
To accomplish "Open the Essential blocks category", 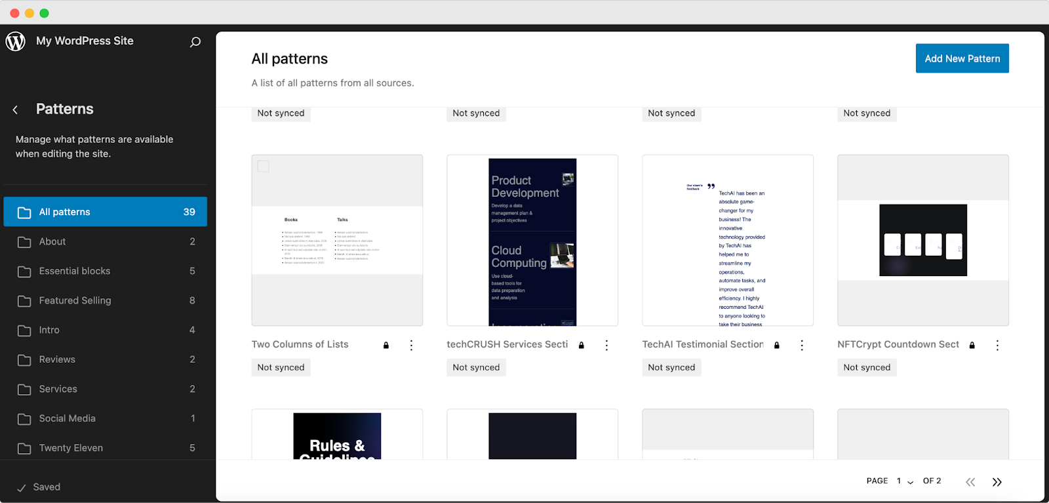I will [x=106, y=271].
